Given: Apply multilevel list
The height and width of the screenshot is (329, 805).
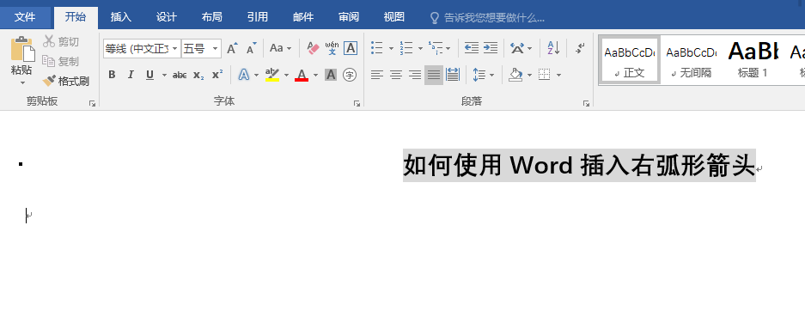Looking at the screenshot, I should tap(436, 49).
